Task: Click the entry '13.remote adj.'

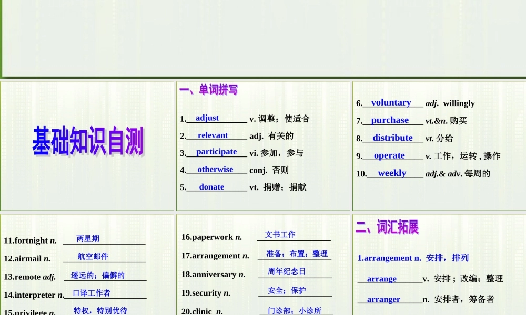Action: [x=30, y=277]
